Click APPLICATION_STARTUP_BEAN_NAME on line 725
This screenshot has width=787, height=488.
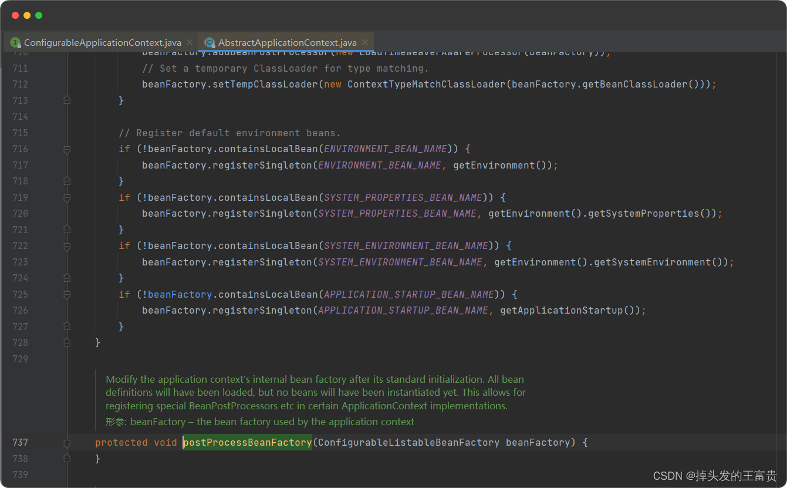[x=409, y=294]
